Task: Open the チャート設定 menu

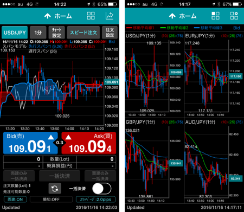Action: point(57,33)
